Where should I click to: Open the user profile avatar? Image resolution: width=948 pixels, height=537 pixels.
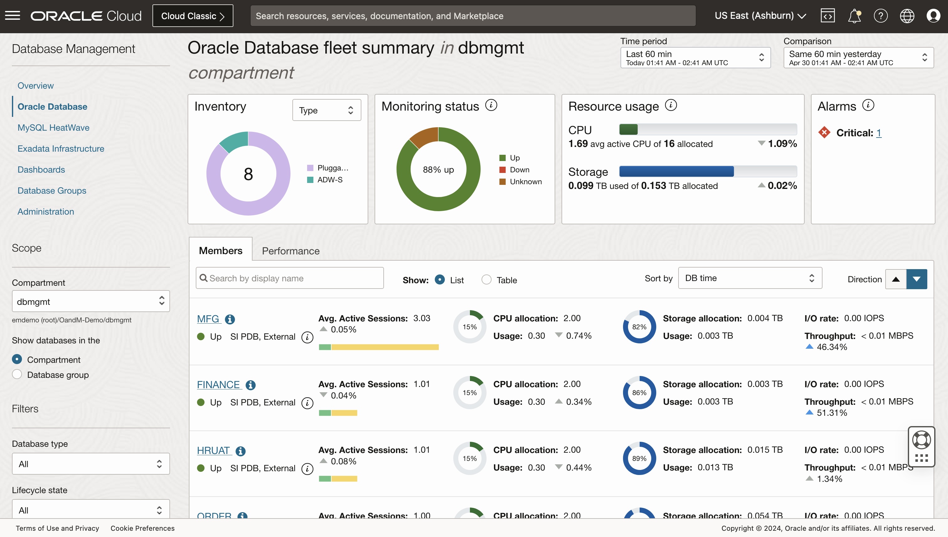click(x=933, y=16)
